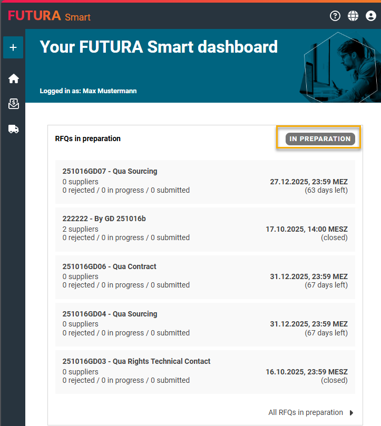Click the arrow beside All RFQs in preparation
The height and width of the screenshot is (426, 381).
point(352,412)
